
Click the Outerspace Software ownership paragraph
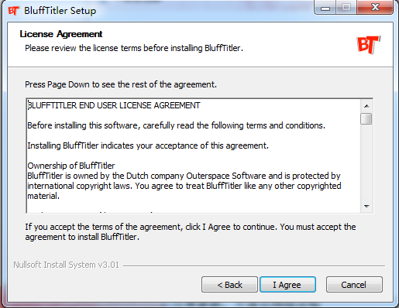click(184, 186)
